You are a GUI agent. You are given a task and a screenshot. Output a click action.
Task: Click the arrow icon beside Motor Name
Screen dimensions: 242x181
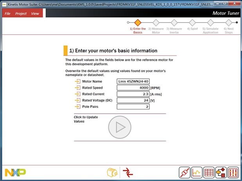click(x=78, y=81)
